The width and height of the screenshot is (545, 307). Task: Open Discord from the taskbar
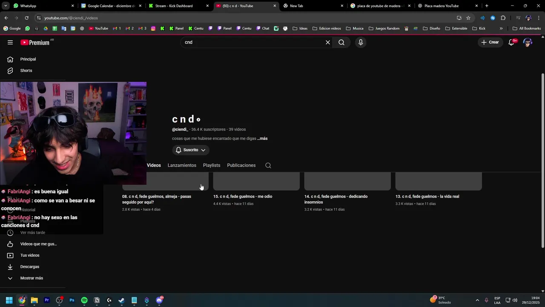[159, 300]
